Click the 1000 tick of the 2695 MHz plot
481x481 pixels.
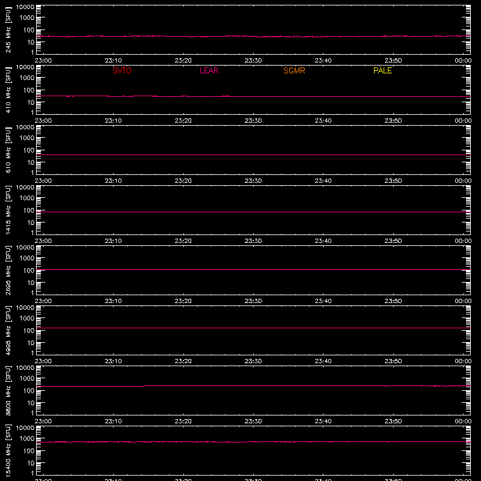27,259
